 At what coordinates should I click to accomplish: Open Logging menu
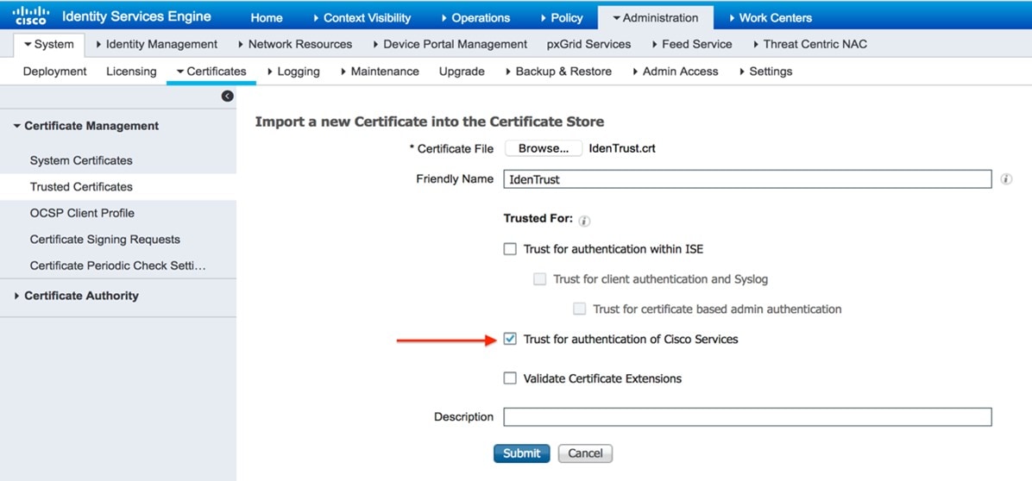(x=293, y=72)
